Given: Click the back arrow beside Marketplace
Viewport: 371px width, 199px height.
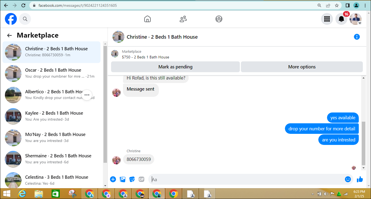Looking at the screenshot, I should 10,35.
